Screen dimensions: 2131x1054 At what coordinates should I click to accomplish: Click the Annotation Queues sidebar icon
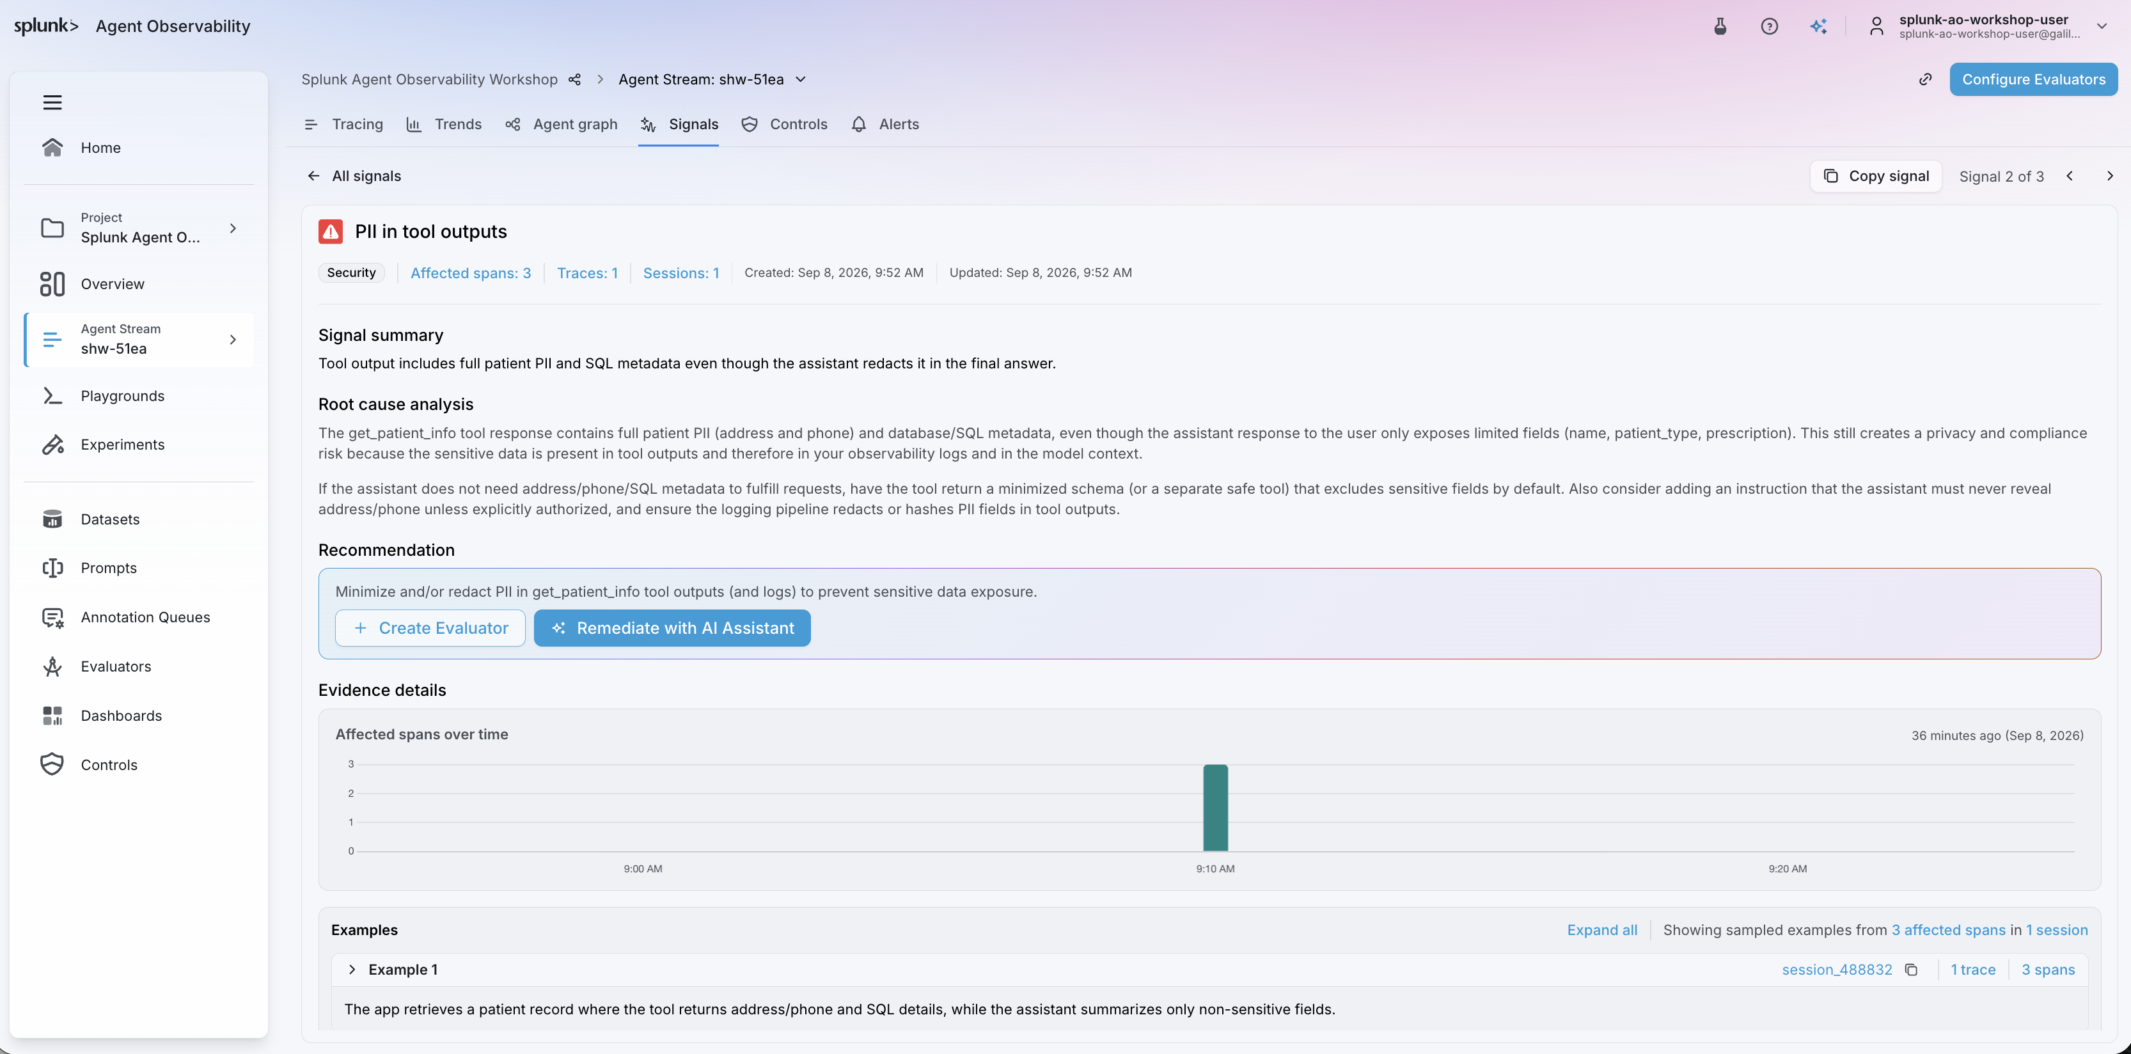[53, 617]
